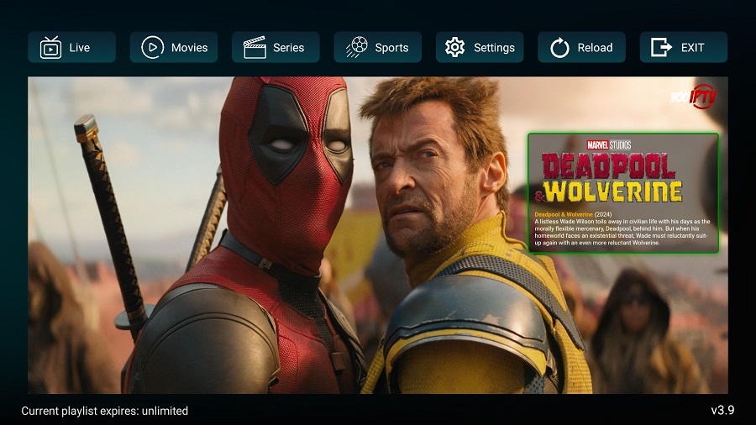The width and height of the screenshot is (756, 425).
Task: Open the Series section
Action: pyautogui.click(x=276, y=47)
